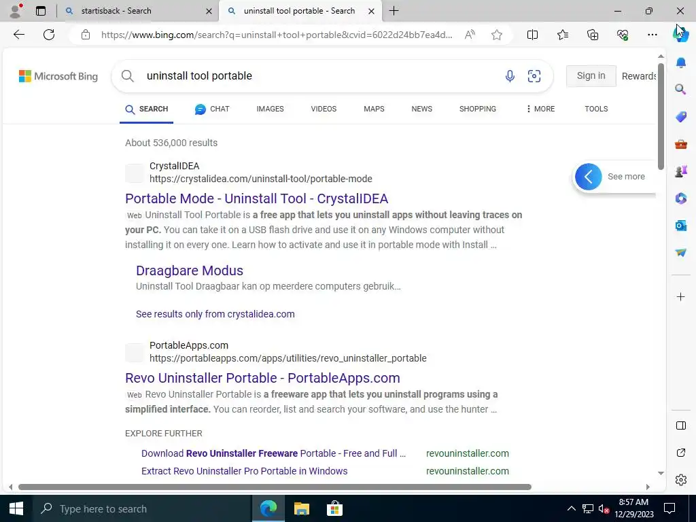
Task: Open sidebar settings gear
Action: pyautogui.click(x=681, y=480)
